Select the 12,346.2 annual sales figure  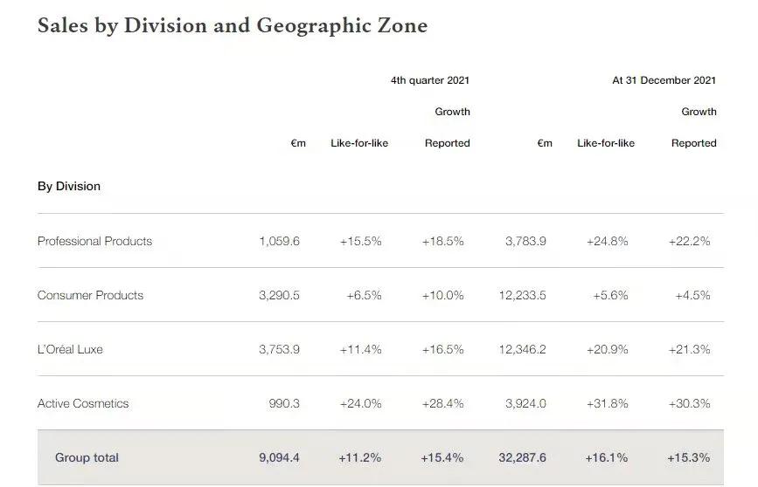click(522, 349)
